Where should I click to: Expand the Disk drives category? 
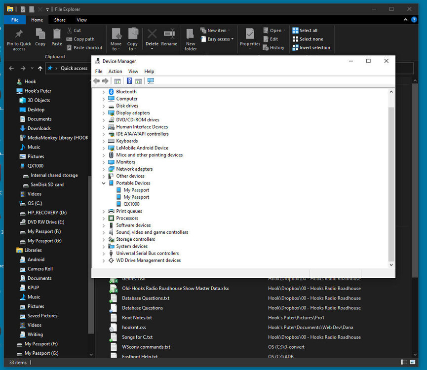pyautogui.click(x=104, y=106)
